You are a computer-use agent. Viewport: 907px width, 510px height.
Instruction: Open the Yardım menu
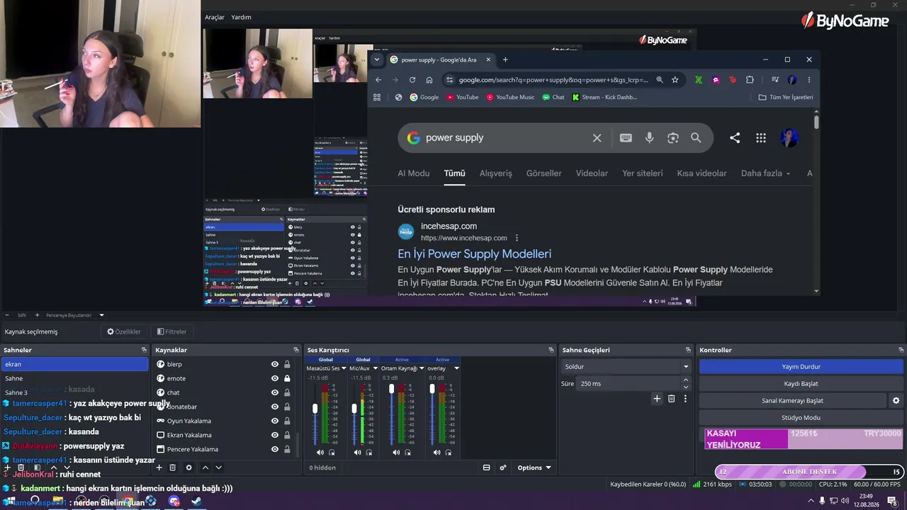click(x=241, y=17)
